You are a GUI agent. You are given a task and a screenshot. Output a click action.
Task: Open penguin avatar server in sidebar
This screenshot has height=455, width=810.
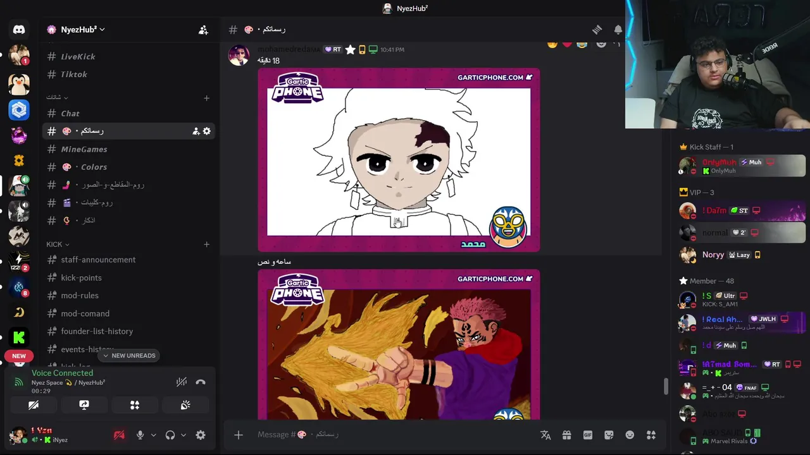tap(19, 84)
